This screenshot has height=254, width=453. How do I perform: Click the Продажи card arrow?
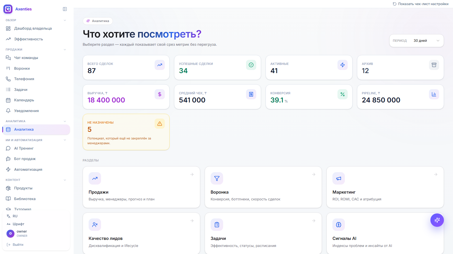[192, 174]
